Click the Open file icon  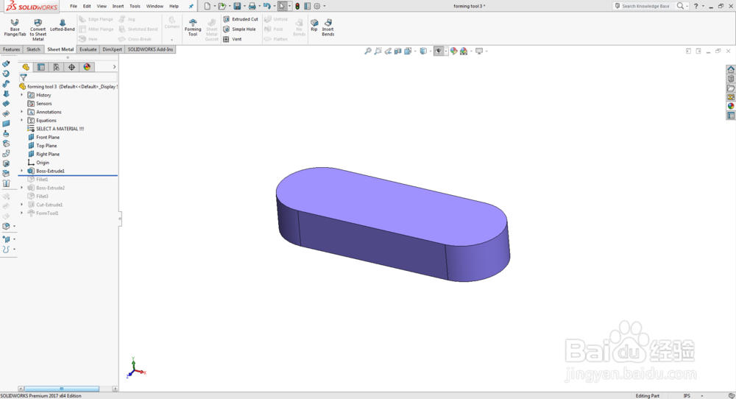click(222, 6)
